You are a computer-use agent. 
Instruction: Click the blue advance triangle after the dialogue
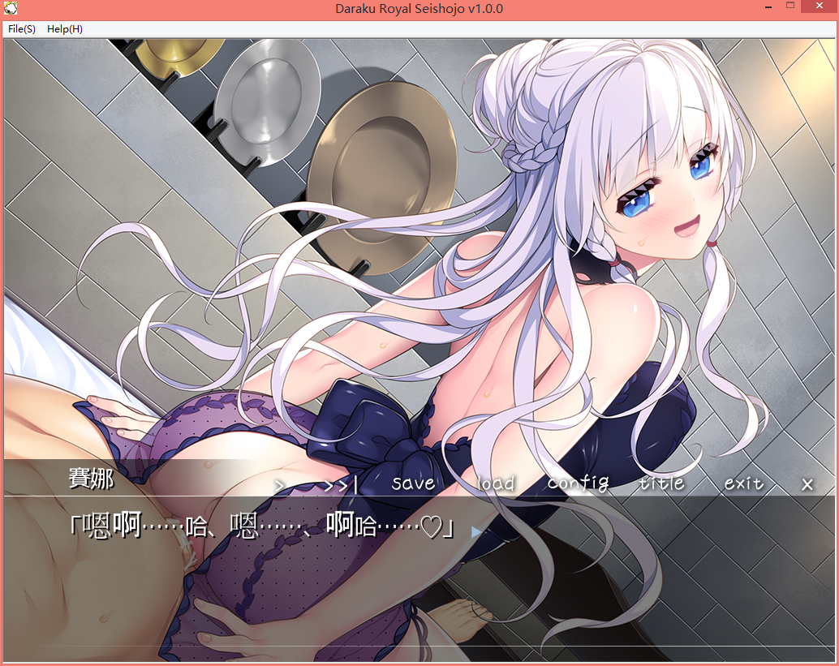click(x=475, y=531)
